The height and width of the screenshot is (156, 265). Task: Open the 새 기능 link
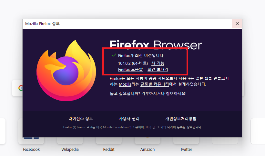[158, 63]
